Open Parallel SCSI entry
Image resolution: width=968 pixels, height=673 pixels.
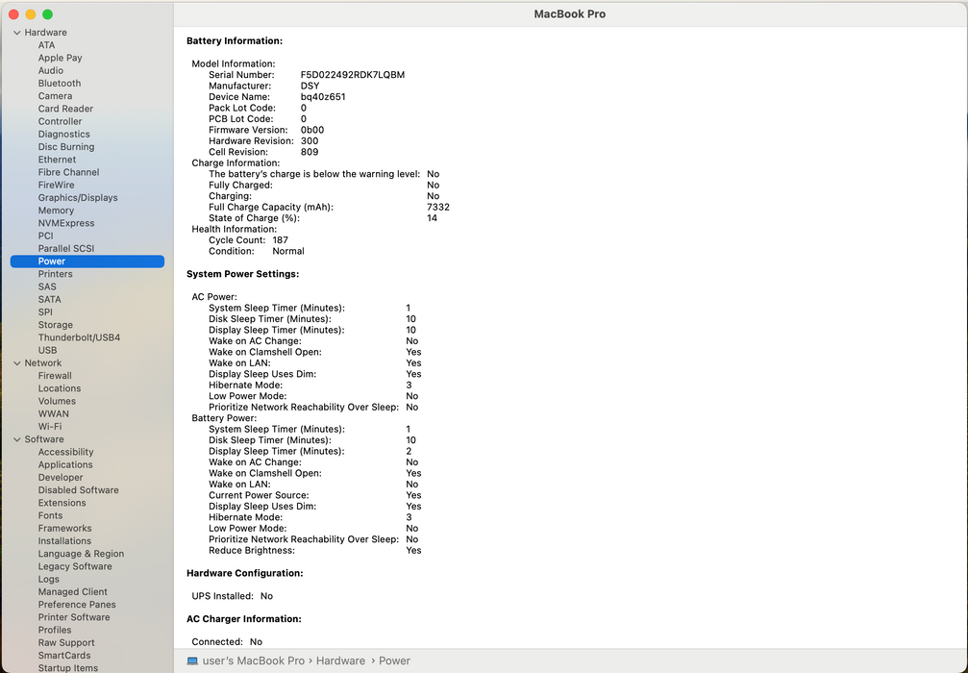coord(66,249)
